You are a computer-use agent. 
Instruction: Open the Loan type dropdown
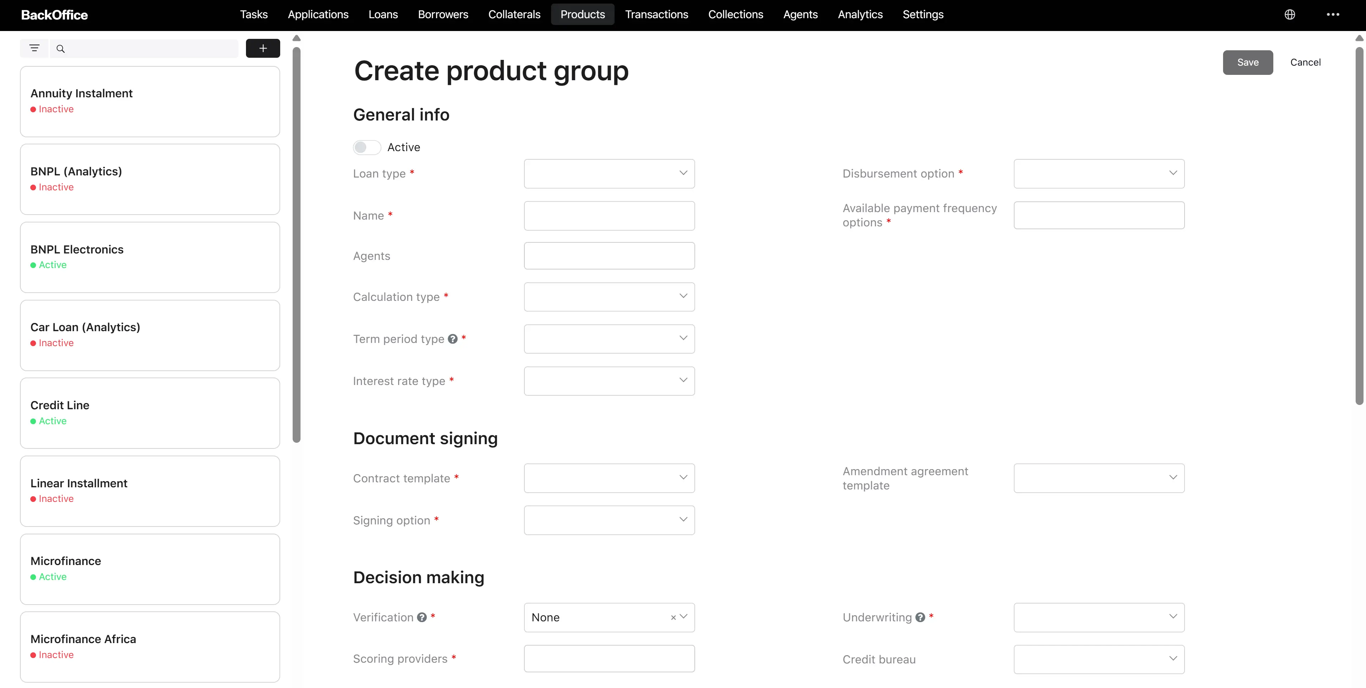click(609, 174)
